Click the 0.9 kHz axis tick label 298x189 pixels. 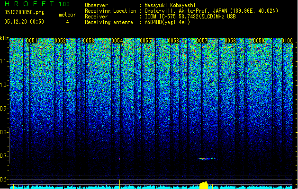pyautogui.click(x=3, y=109)
